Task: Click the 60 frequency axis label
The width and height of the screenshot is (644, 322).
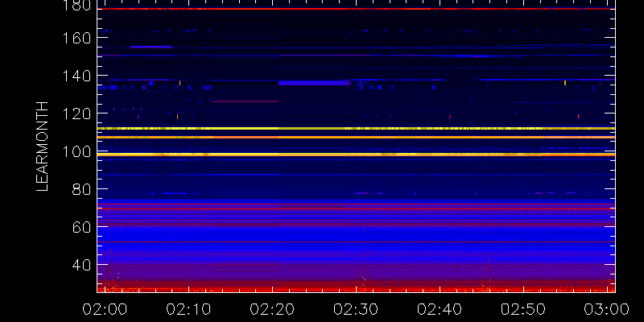Action: (x=82, y=228)
